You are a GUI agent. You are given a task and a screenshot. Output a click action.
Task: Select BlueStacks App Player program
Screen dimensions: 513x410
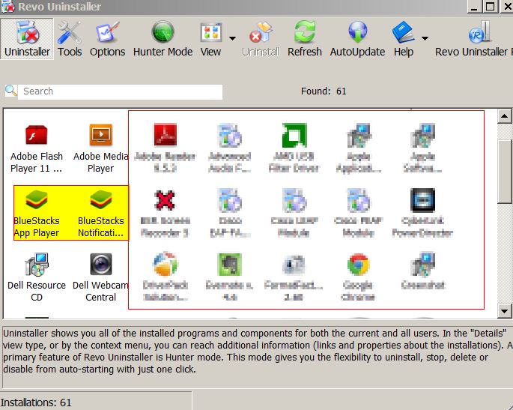click(x=36, y=214)
